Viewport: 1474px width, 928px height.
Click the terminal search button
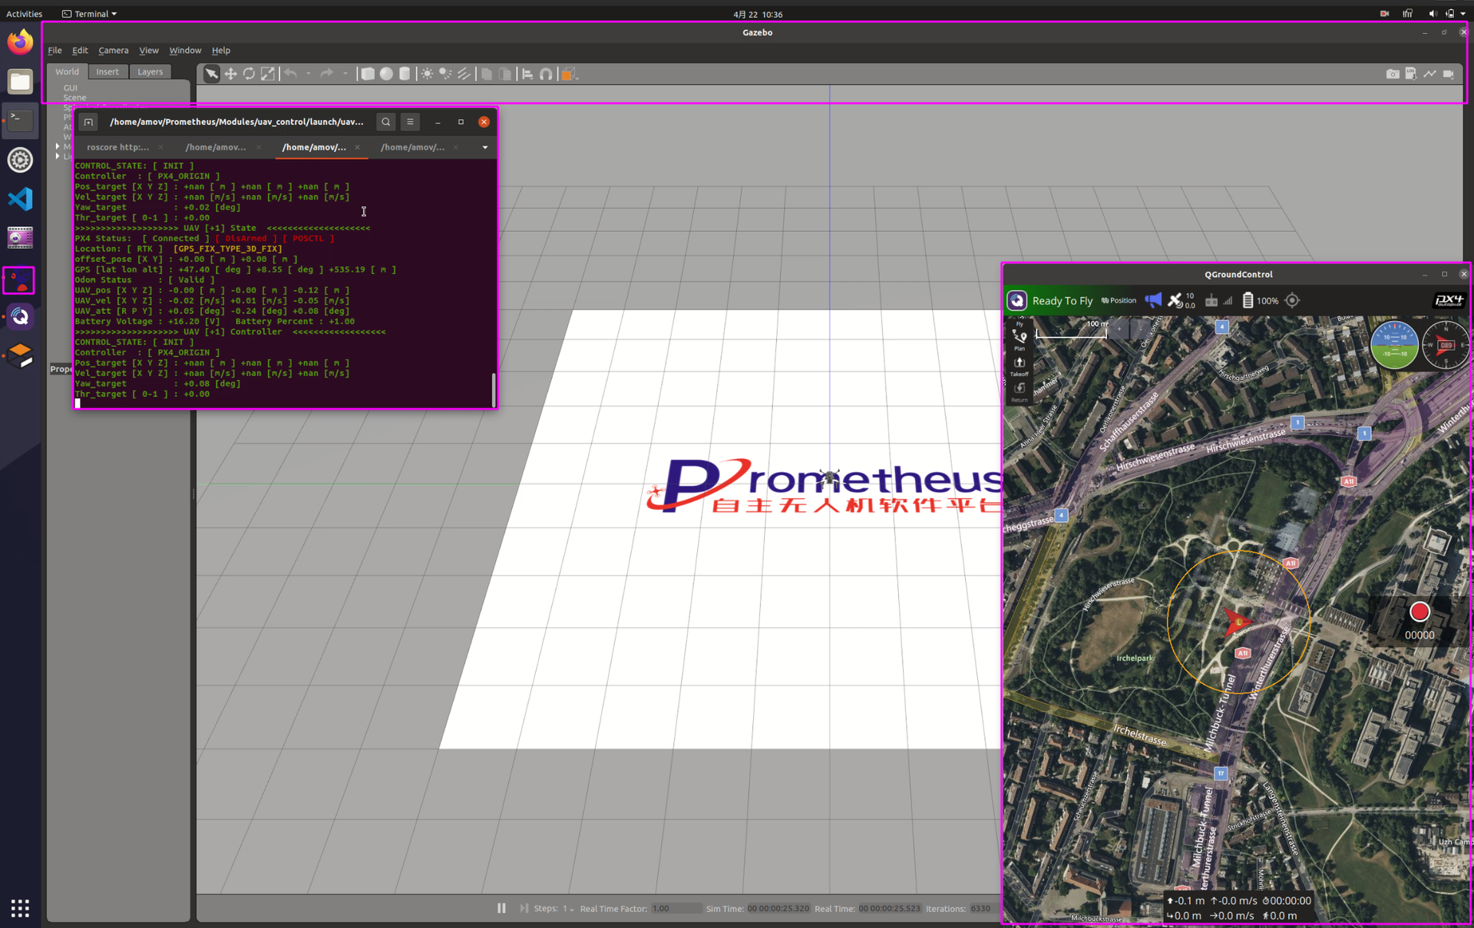[386, 121]
